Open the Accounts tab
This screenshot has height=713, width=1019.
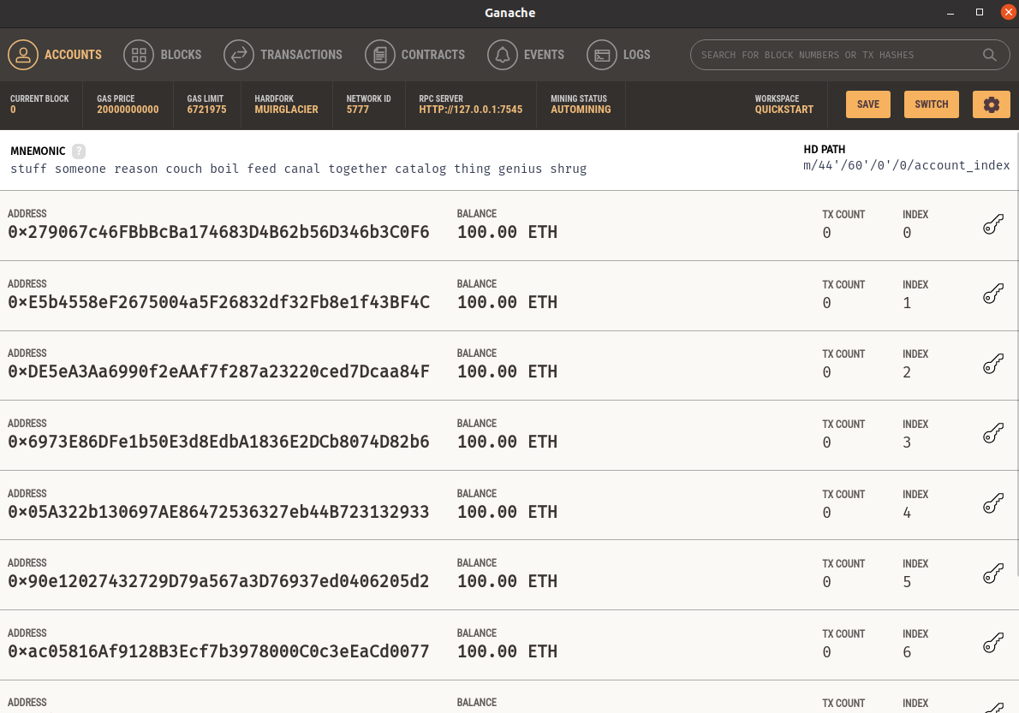pyautogui.click(x=55, y=55)
